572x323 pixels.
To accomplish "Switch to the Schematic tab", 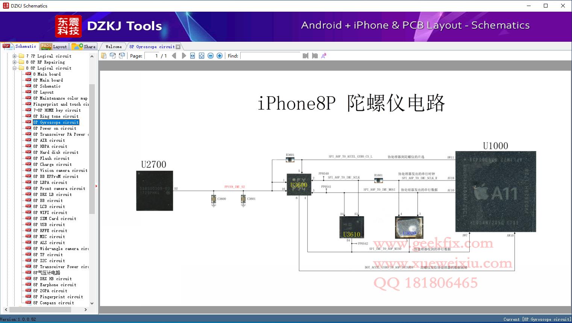I will point(20,46).
